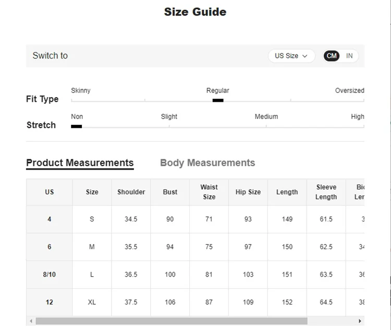The width and height of the screenshot is (391, 330).
Task: Click the Oversized fit label
Action: (350, 90)
